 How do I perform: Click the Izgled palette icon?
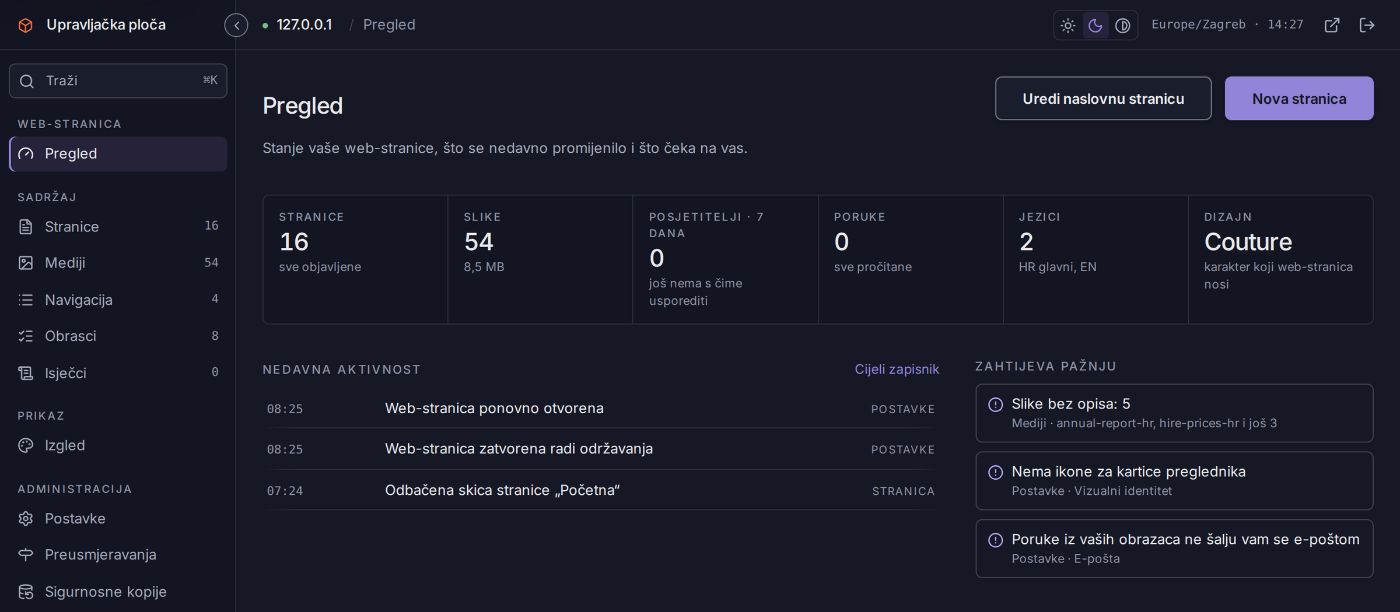coord(26,445)
